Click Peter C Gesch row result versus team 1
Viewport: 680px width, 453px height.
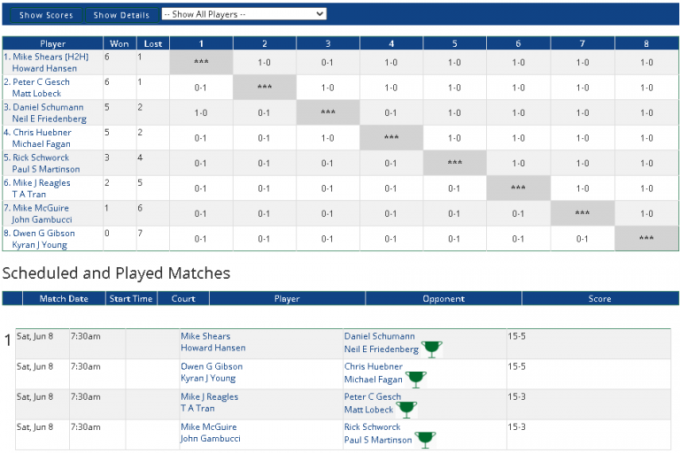click(x=201, y=88)
